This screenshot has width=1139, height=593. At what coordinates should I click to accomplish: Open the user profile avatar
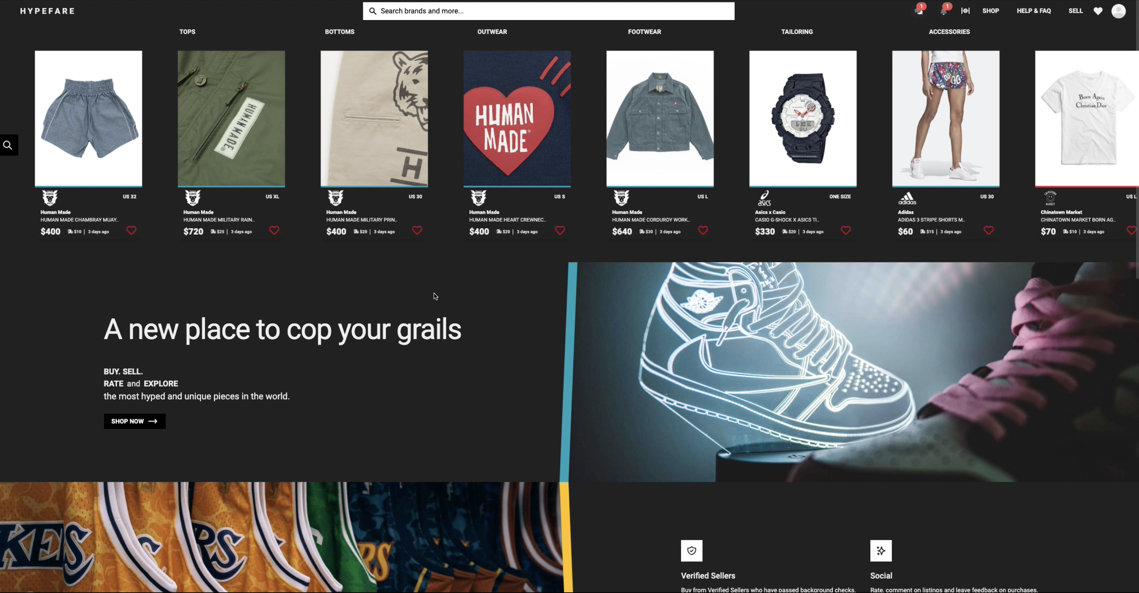[1119, 11]
